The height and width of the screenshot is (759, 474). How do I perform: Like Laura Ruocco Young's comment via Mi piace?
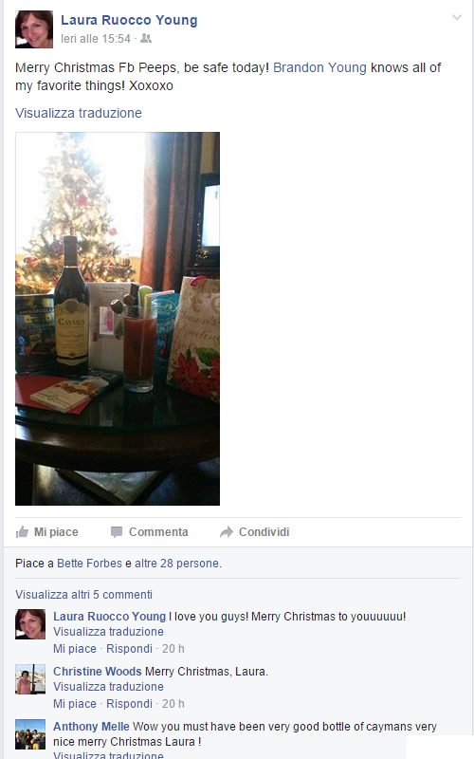tap(75, 649)
